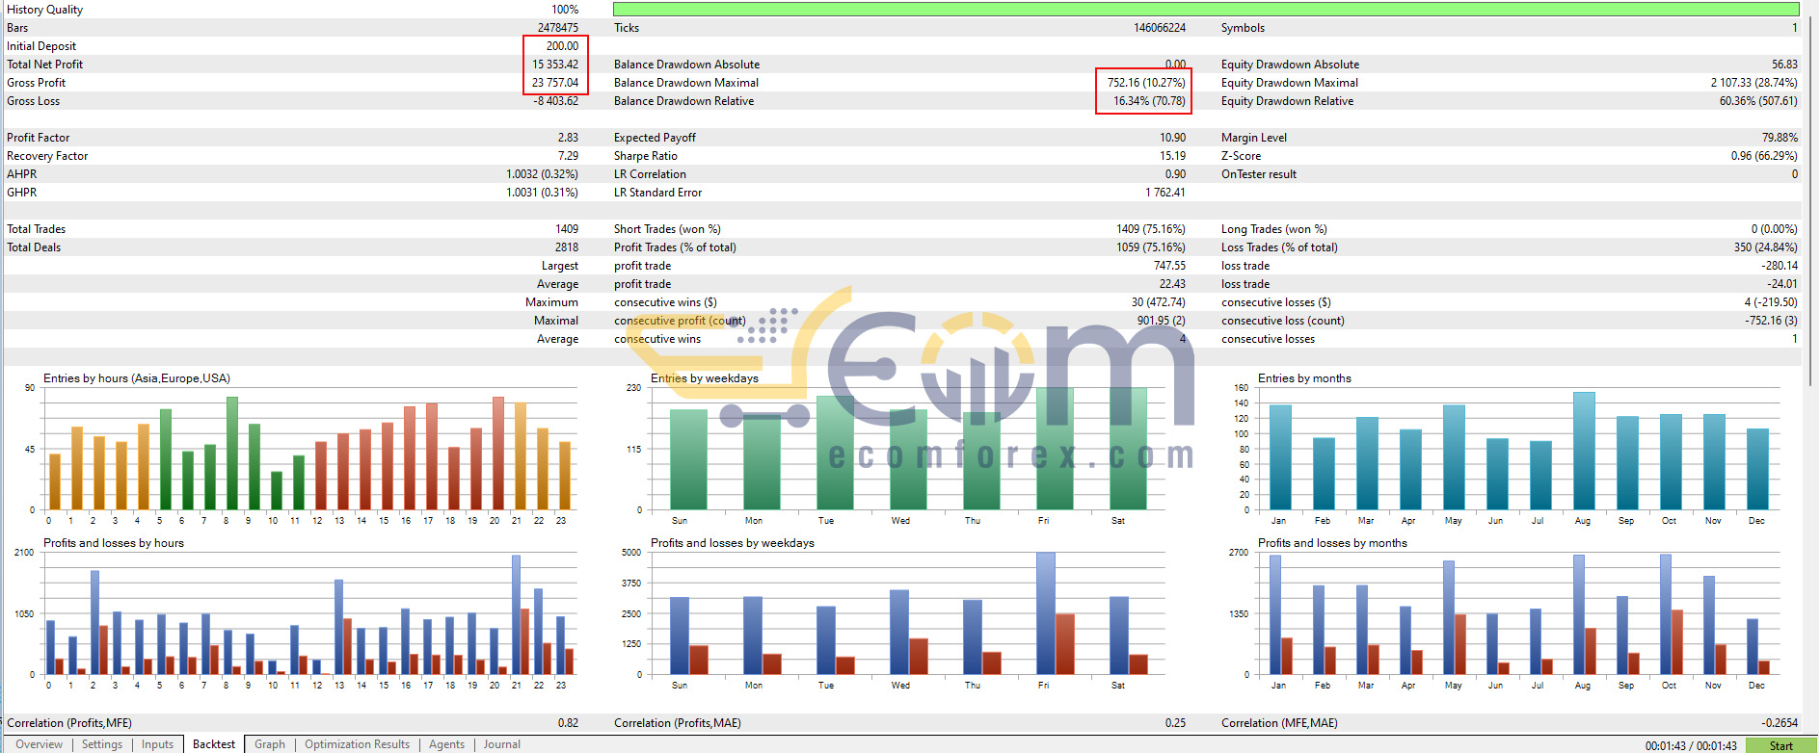
Task: Click the green History Quality progress bar
Action: 1206,9
